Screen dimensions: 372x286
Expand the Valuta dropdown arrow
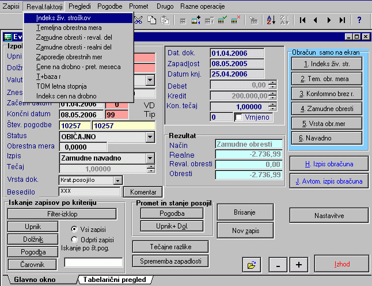[x=150, y=79]
